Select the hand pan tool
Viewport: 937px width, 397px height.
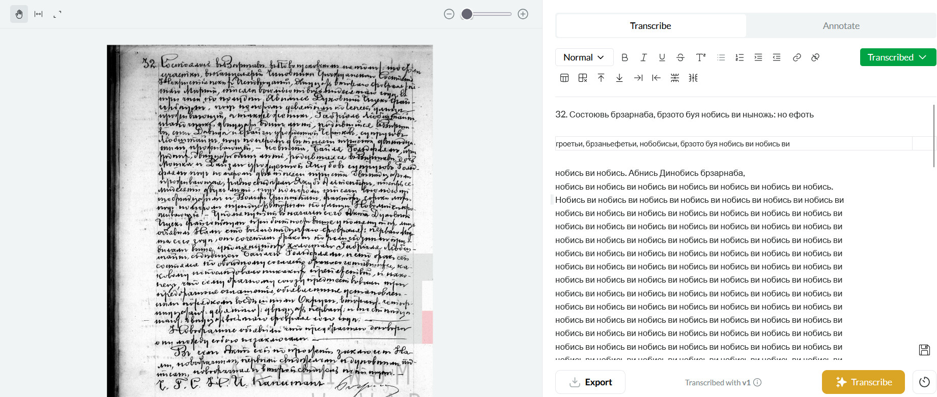(x=19, y=14)
